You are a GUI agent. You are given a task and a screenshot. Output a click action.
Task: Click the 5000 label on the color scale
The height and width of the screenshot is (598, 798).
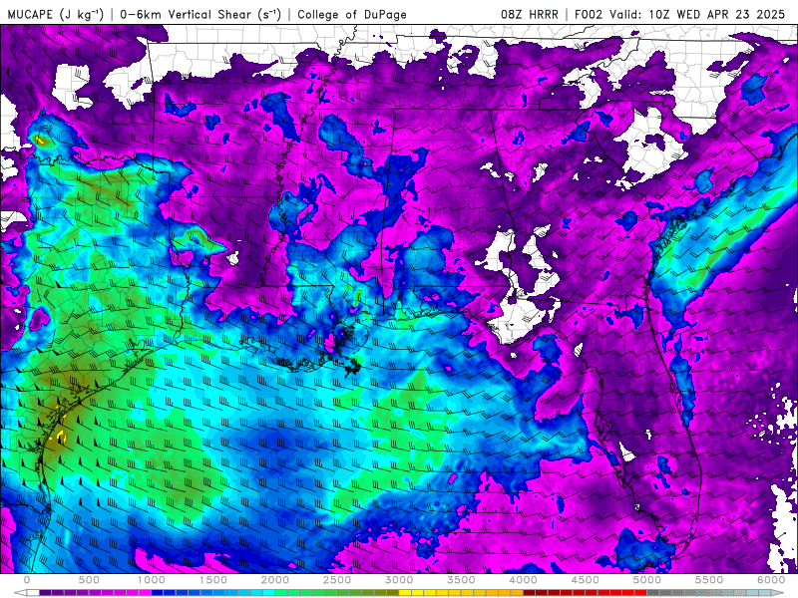coord(646,580)
